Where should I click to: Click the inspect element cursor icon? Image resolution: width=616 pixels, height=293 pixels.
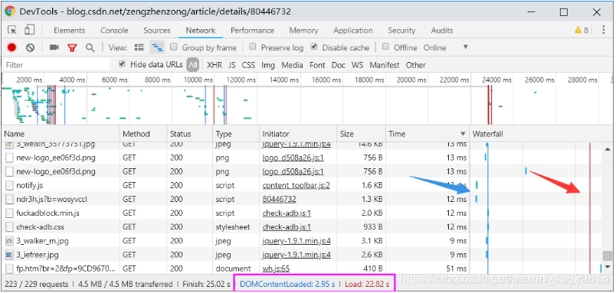click(x=12, y=30)
